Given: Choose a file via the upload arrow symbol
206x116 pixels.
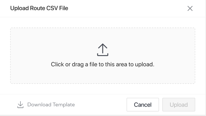Looking at the screenshot, I should click(103, 50).
